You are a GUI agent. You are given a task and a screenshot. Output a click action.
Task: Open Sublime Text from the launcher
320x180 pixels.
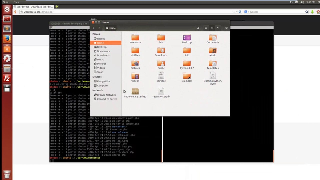(7, 28)
